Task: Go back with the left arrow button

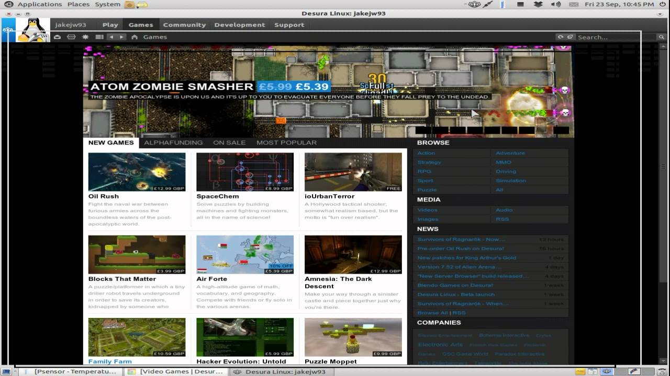Action: (x=111, y=37)
